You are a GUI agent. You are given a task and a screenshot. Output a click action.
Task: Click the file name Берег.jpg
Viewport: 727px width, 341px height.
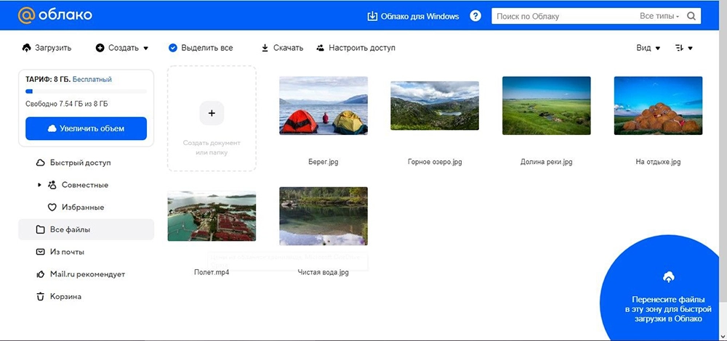tap(324, 162)
